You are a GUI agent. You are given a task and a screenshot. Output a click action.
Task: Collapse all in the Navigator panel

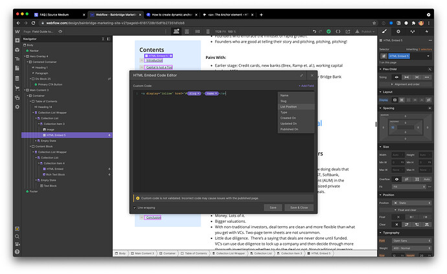click(103, 39)
